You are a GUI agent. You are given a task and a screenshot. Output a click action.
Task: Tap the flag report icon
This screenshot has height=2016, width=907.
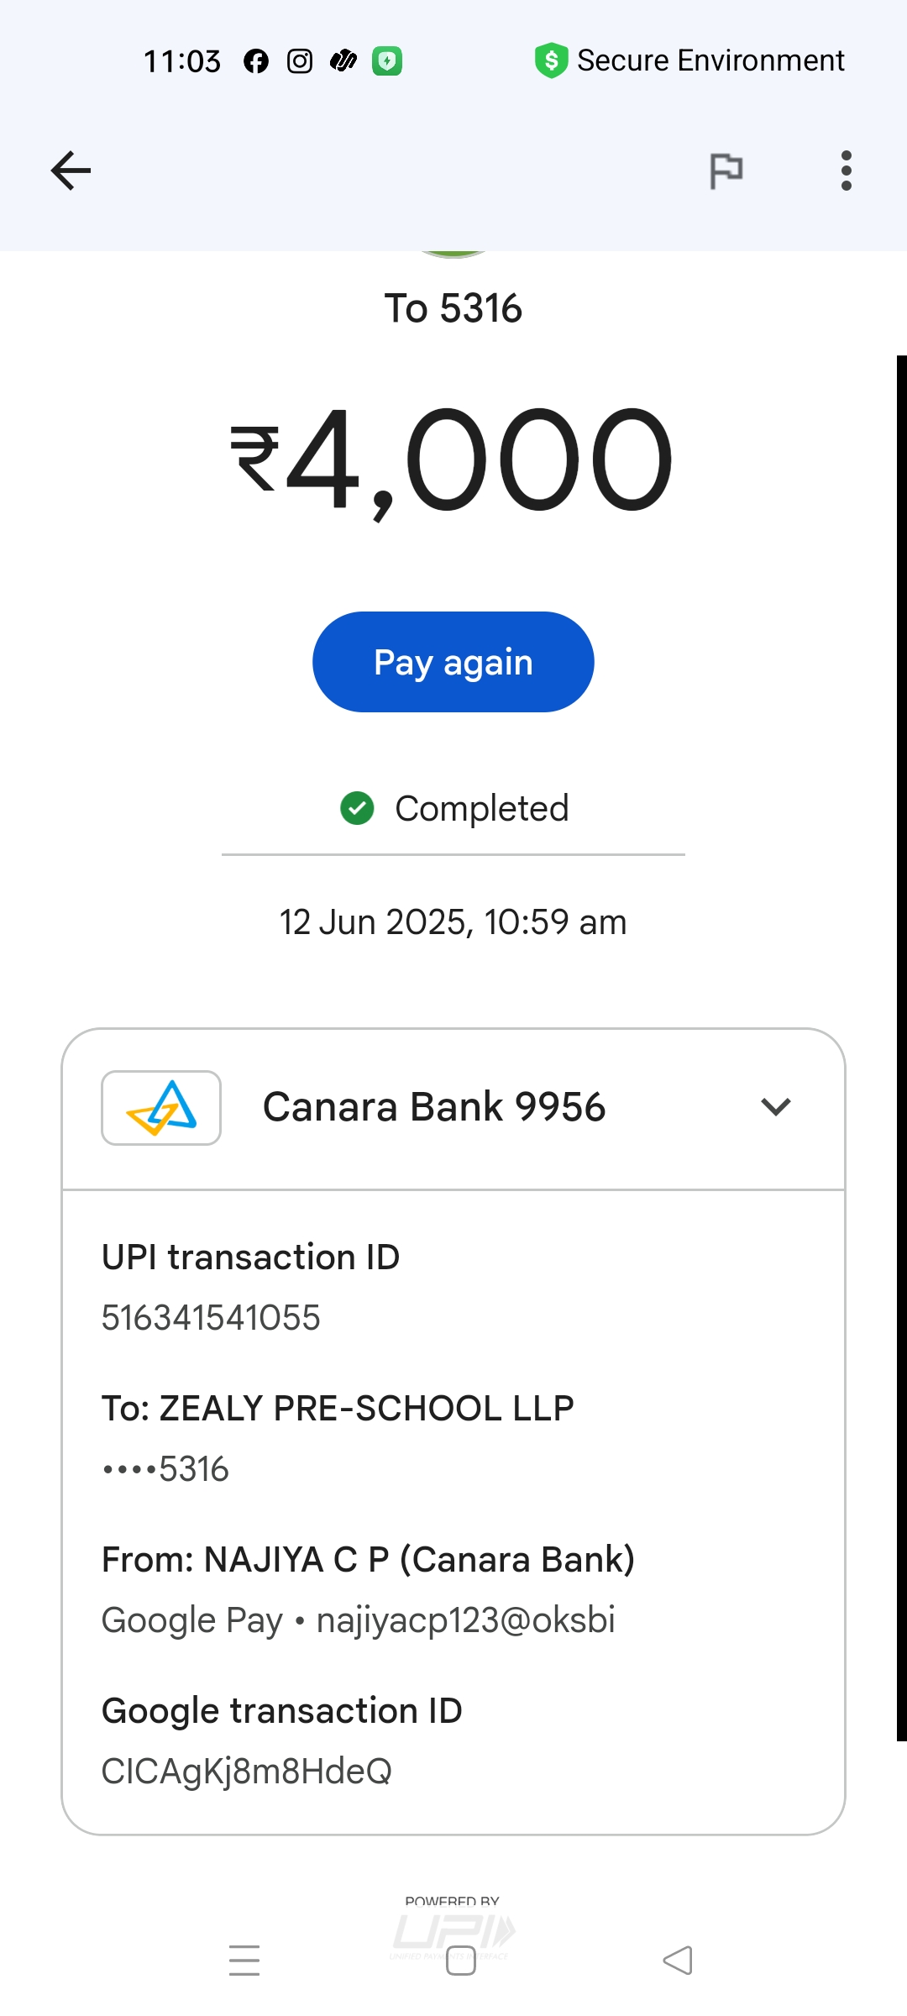[x=726, y=171]
